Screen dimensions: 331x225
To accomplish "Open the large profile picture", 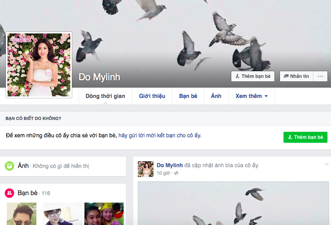I will pyautogui.click(x=39, y=65).
